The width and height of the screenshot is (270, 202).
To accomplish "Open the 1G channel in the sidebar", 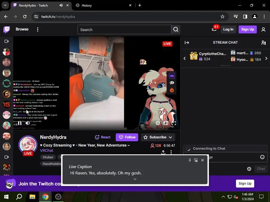I will tap(7, 104).
